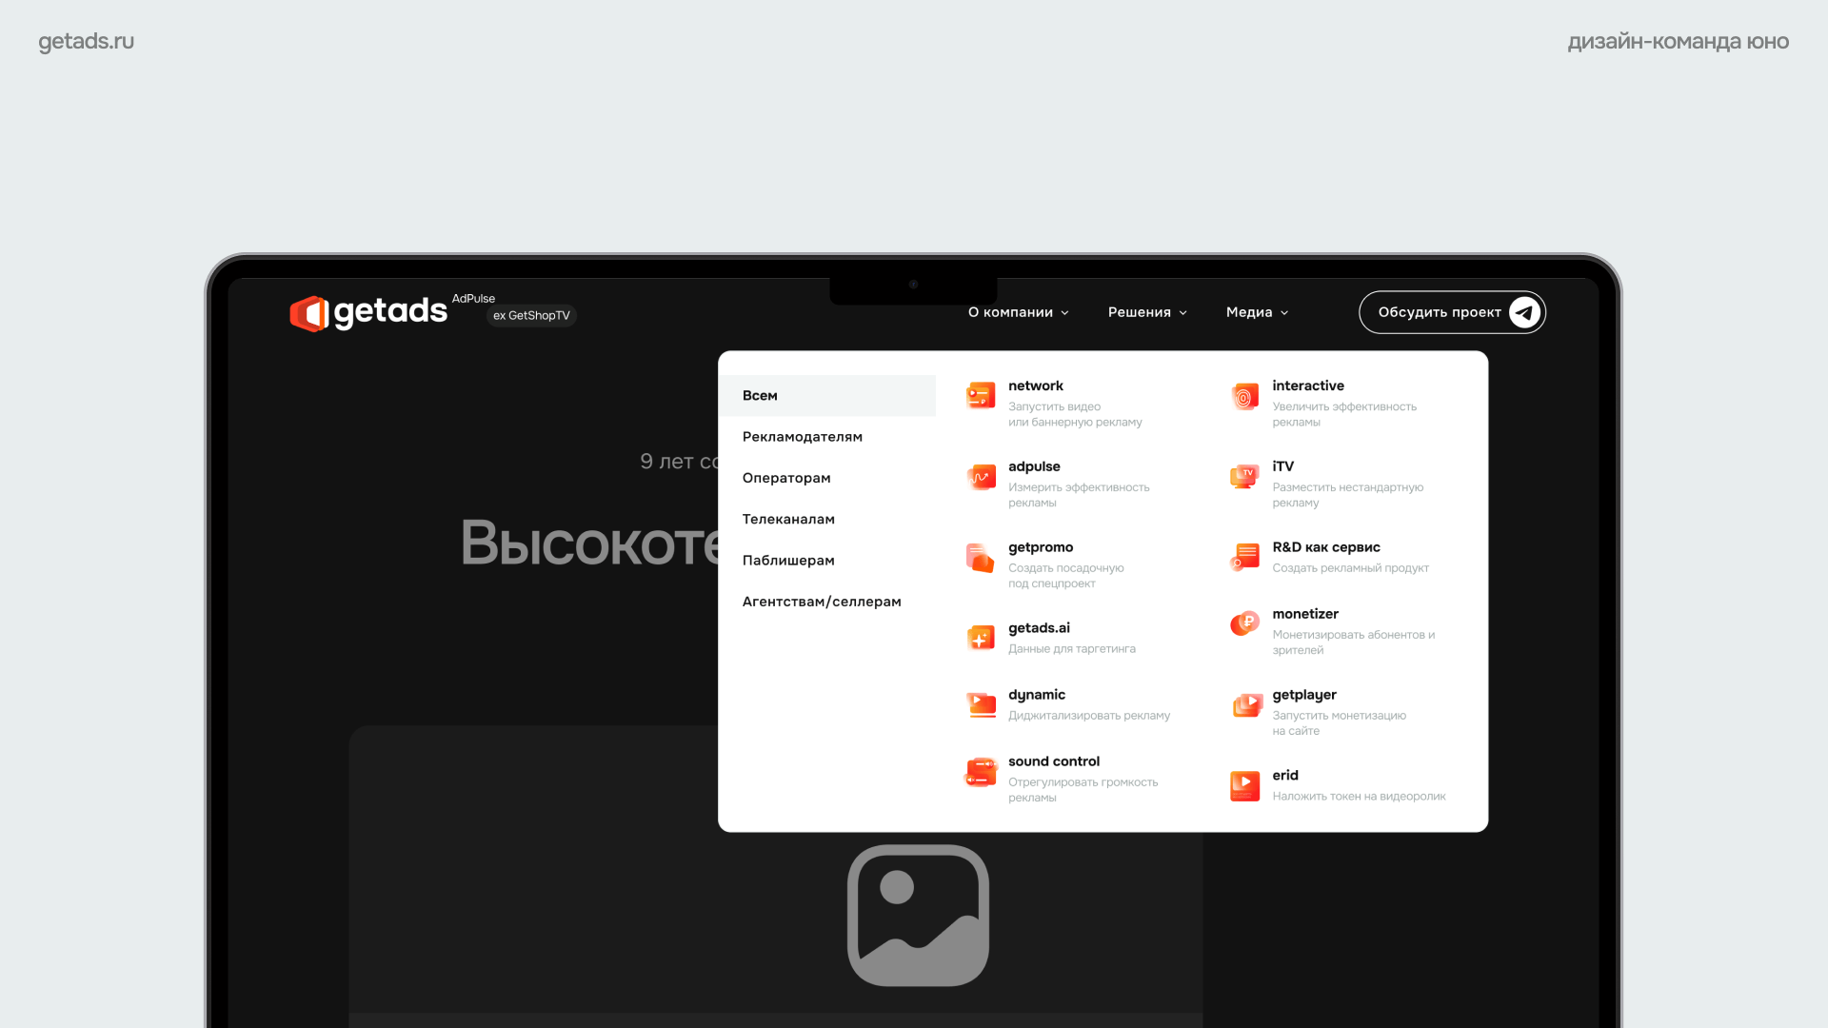The width and height of the screenshot is (1828, 1028).
Task: Collapse the Решения dropdown menu
Action: click(x=1147, y=312)
